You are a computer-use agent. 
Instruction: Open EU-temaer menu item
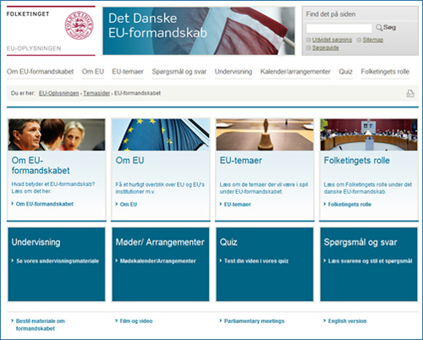click(128, 72)
